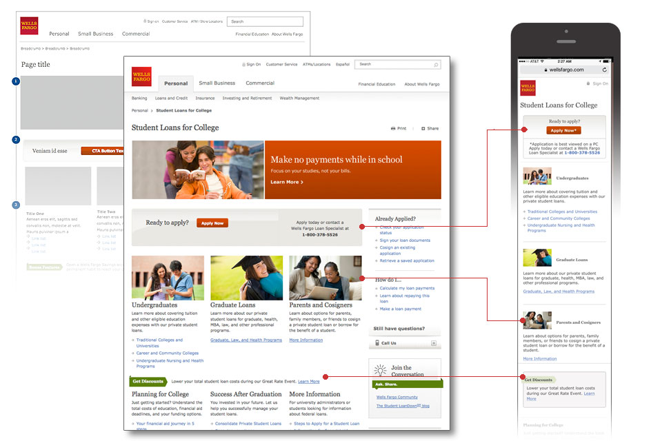
Task: Click the lightbulb icon in Join the Conversation
Action: click(380, 370)
